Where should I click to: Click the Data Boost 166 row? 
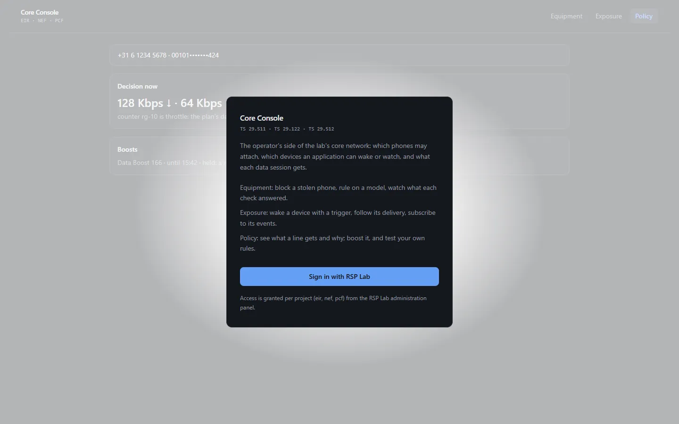[x=172, y=163]
